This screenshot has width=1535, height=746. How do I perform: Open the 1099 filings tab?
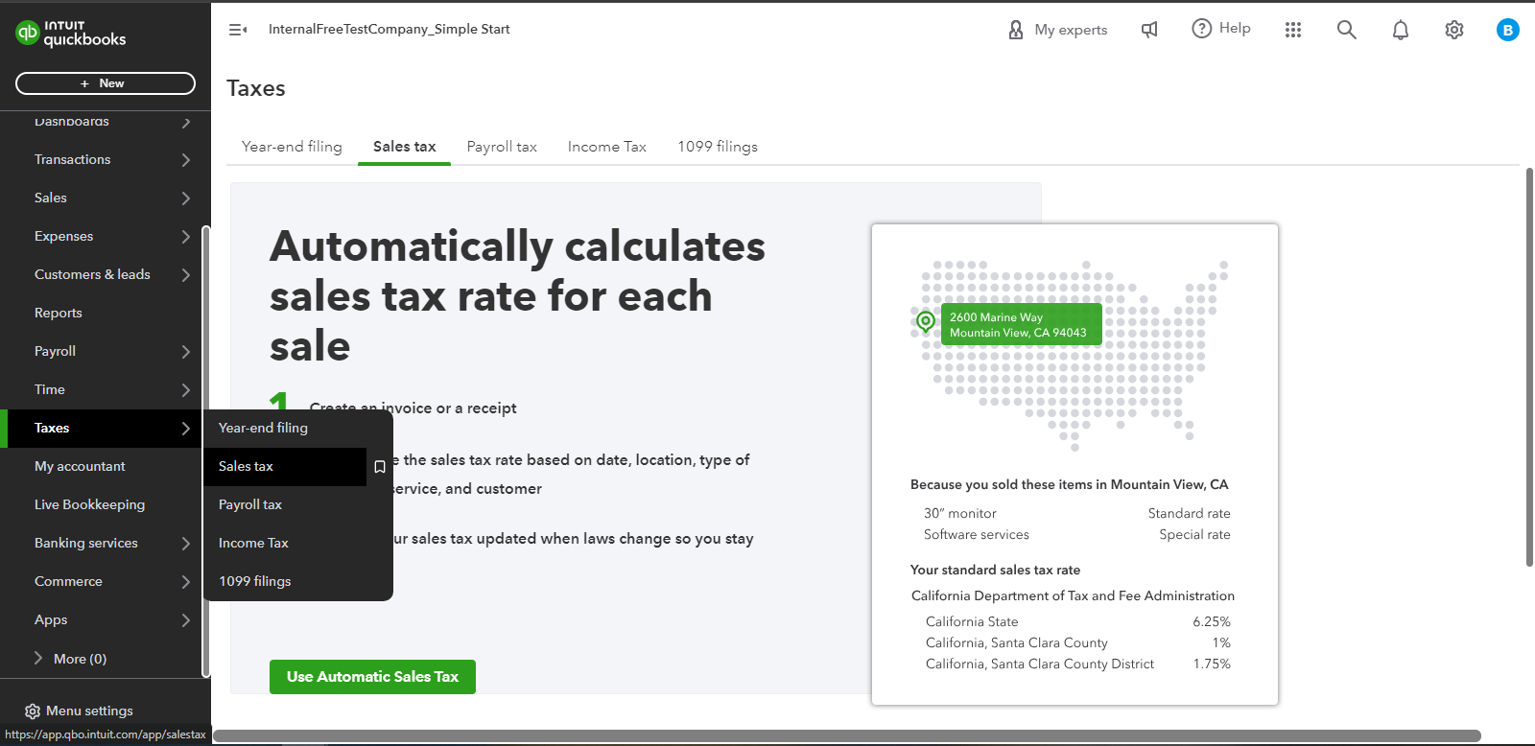point(718,147)
